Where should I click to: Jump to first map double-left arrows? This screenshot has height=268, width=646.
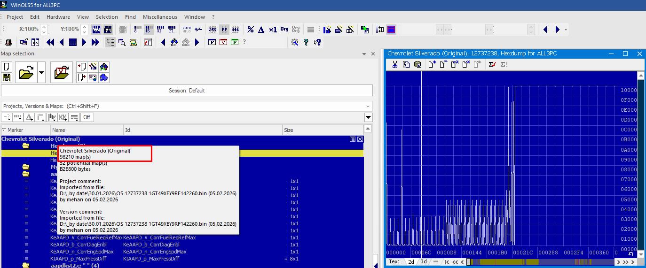coord(50,42)
